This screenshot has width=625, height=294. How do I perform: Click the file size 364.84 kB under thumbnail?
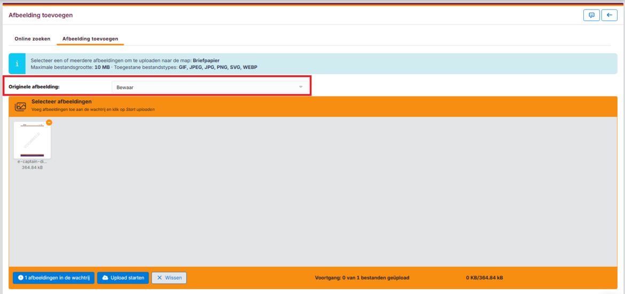click(32, 168)
